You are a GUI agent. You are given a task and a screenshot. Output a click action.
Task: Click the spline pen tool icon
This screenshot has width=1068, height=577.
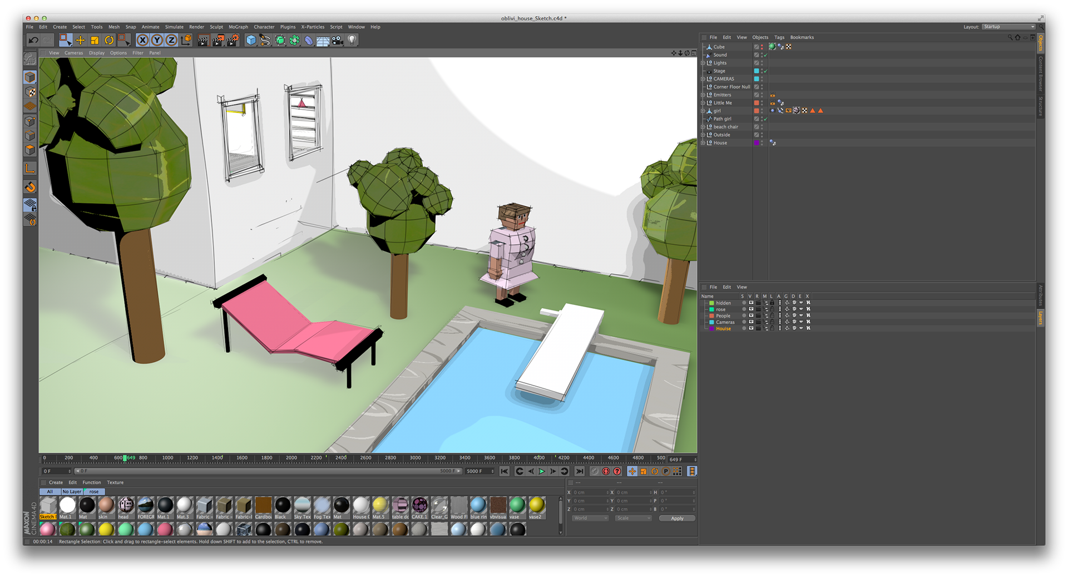(265, 40)
